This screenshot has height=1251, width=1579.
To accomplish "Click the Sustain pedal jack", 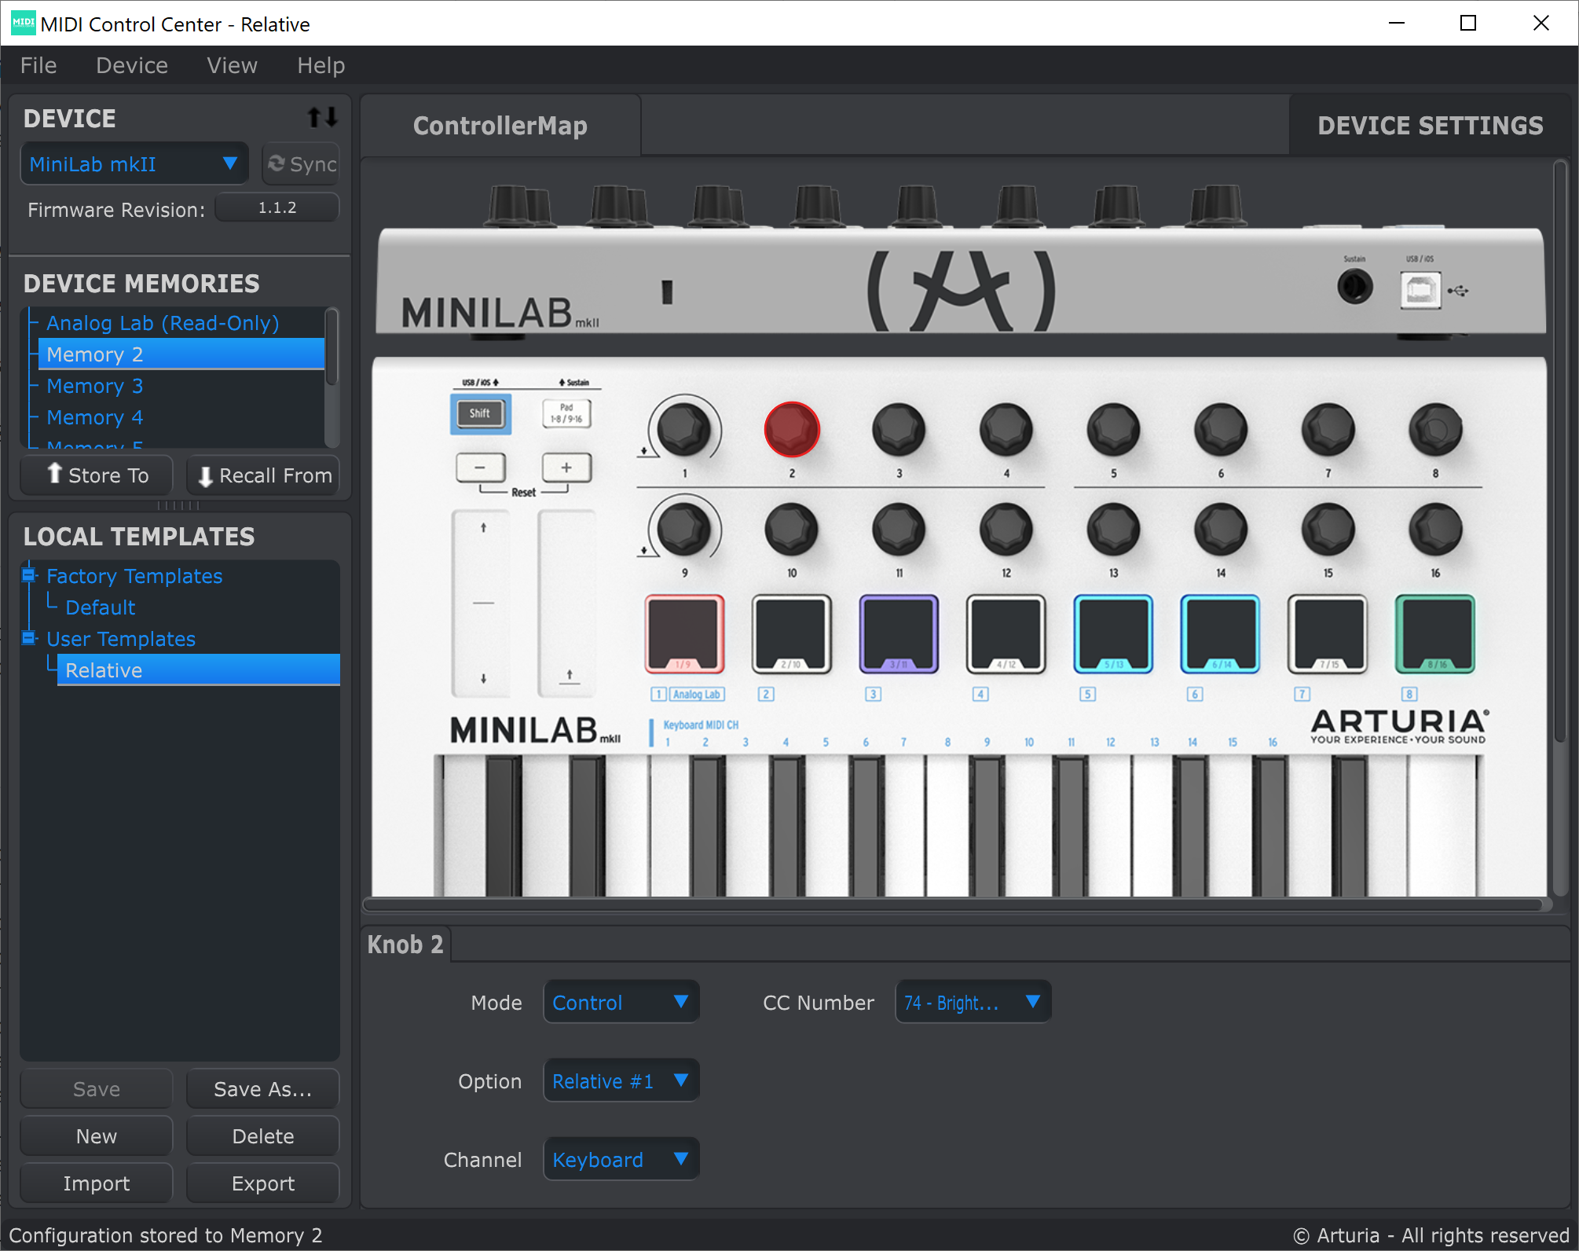I will (1354, 287).
